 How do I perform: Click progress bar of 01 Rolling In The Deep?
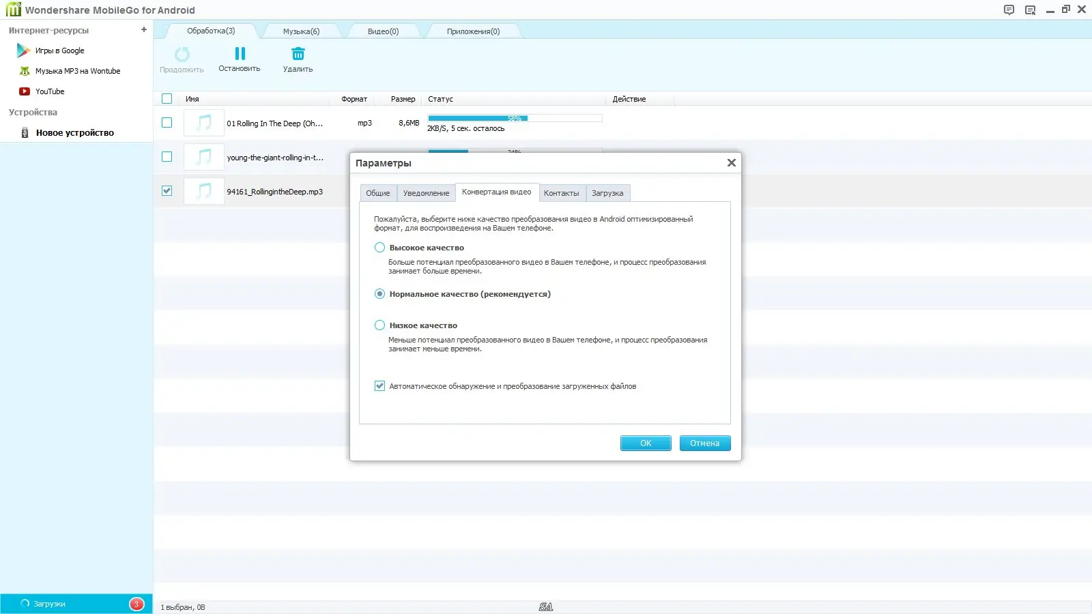[x=515, y=118]
